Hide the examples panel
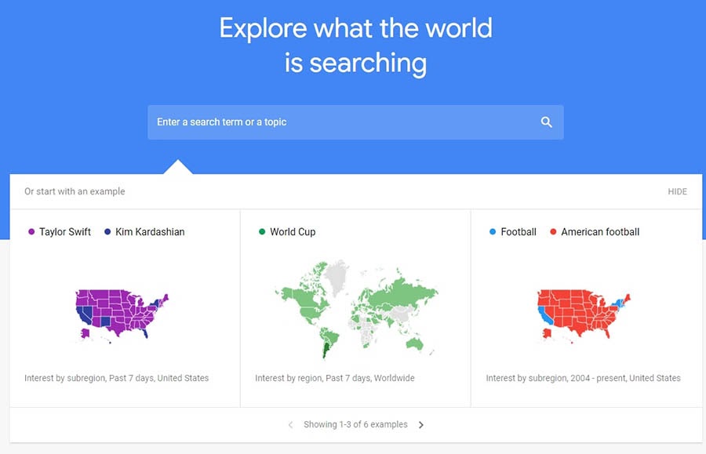 [677, 191]
